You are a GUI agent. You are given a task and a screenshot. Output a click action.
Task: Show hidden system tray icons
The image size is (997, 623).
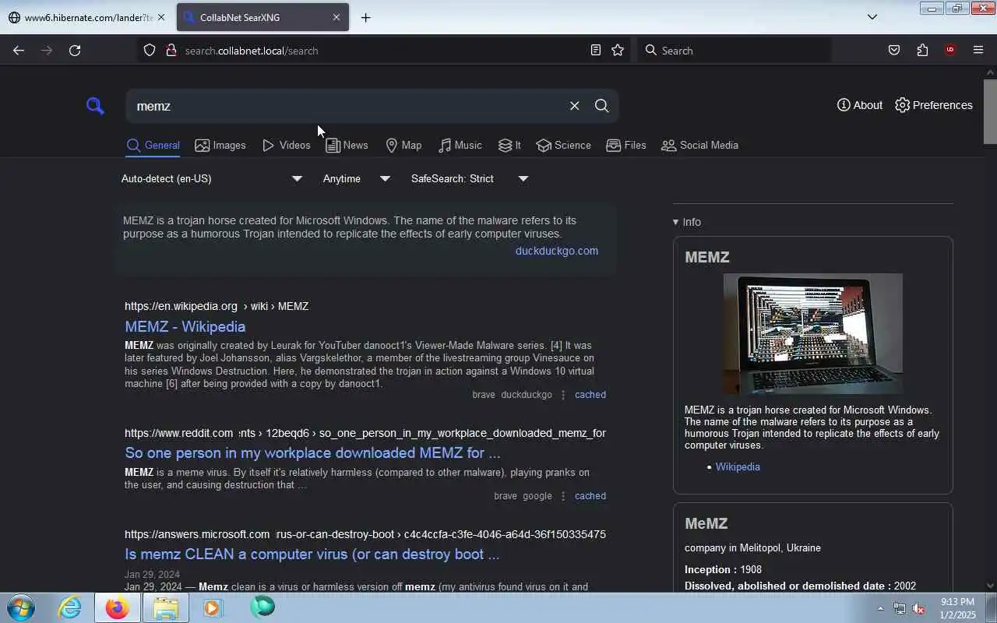pyautogui.click(x=881, y=608)
